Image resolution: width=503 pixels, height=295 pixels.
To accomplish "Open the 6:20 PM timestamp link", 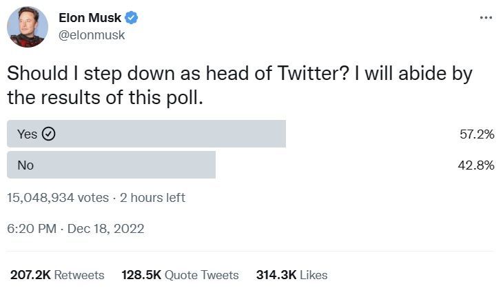I will (x=32, y=229).
